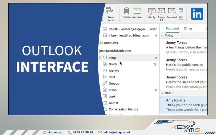Viewport: 216px width, 135px height.
Task: Click the ekeyms.net website link
Action: pyautogui.click(x=55, y=132)
